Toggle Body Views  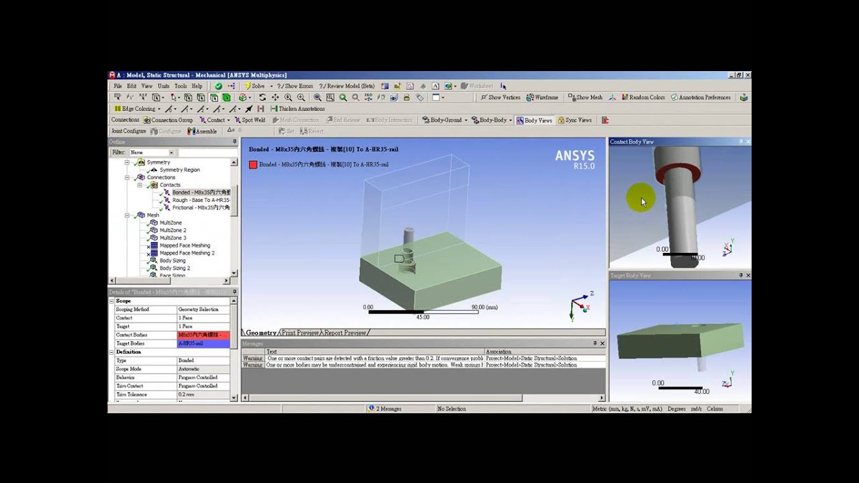[534, 120]
